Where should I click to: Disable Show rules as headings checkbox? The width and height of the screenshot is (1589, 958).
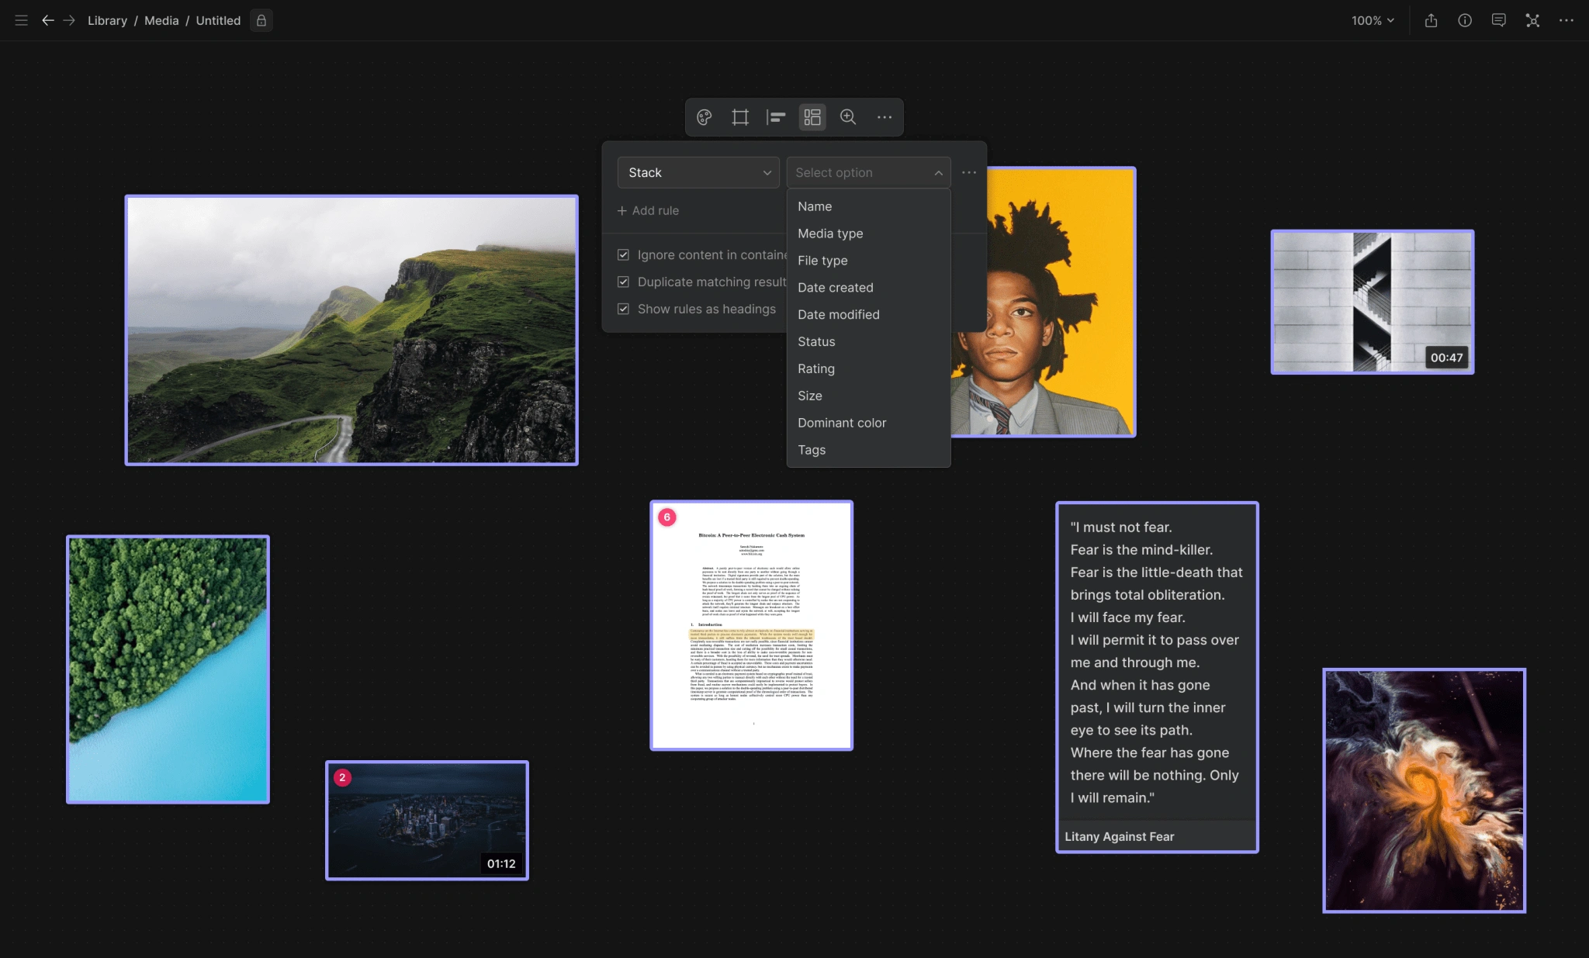pyautogui.click(x=623, y=310)
